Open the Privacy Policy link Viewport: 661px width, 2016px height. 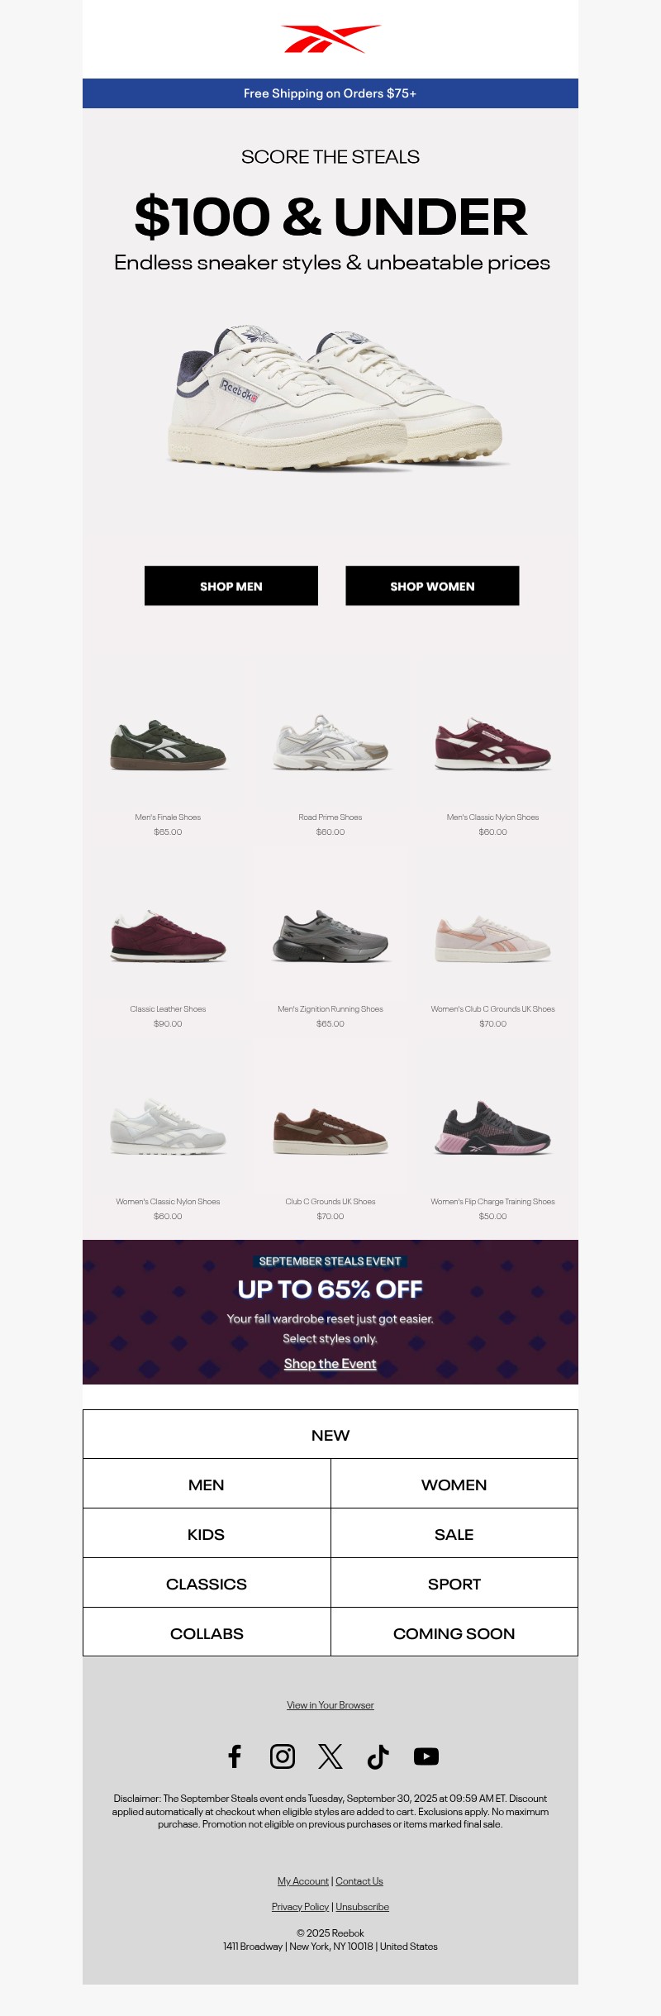pos(300,1907)
